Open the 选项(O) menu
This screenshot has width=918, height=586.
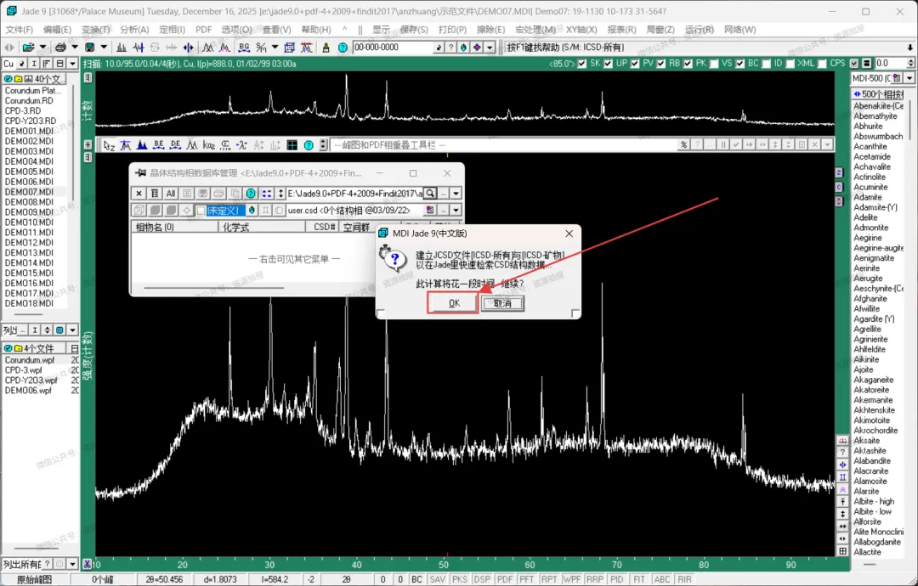pyautogui.click(x=236, y=29)
